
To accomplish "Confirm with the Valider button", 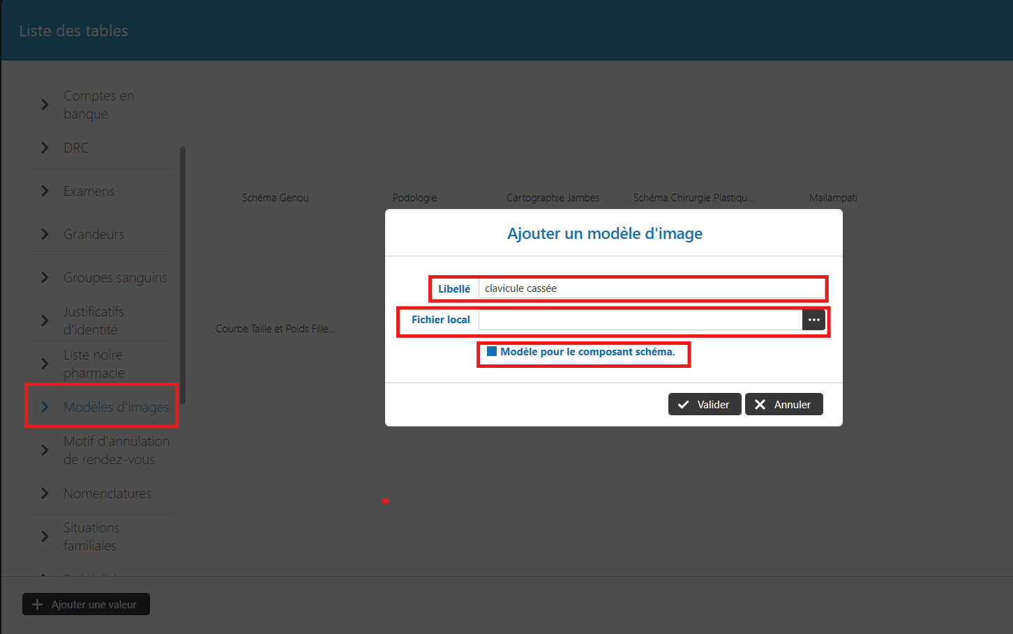I will pos(705,405).
